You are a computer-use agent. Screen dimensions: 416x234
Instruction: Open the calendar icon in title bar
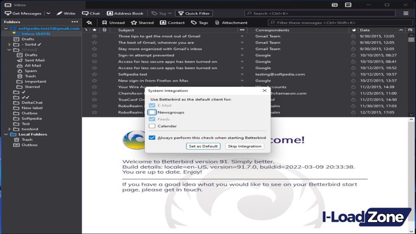tap(334, 5)
